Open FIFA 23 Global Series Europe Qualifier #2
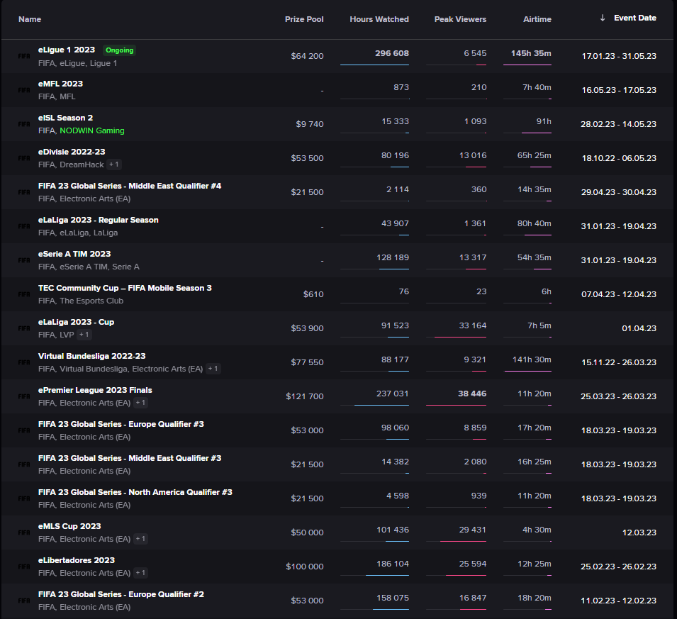Screen dimensions: 677x619 click(121, 594)
